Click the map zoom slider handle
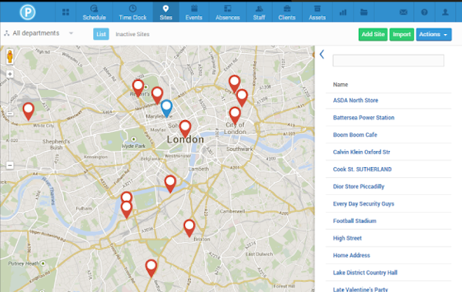The width and height of the screenshot is (462, 292). point(10,114)
